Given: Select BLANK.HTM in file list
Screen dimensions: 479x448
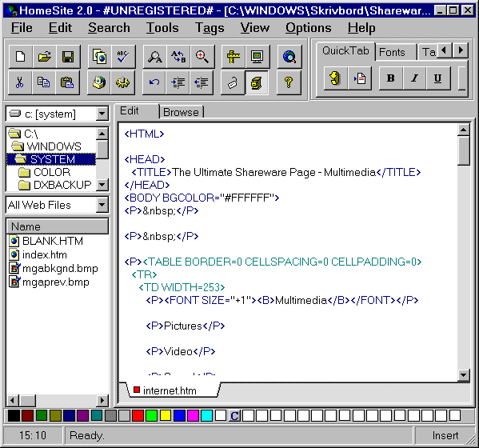Looking at the screenshot, I should [x=46, y=241].
